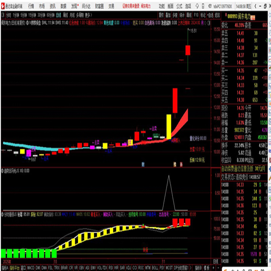This screenshot has width=271, height=271.
Task: Expand the 更多> period options
Action: pos(88,15)
